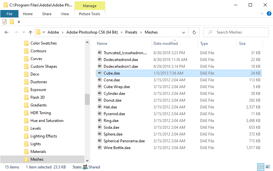Go back using the Back arrow
The height and width of the screenshot is (171, 273).
pos(6,32)
